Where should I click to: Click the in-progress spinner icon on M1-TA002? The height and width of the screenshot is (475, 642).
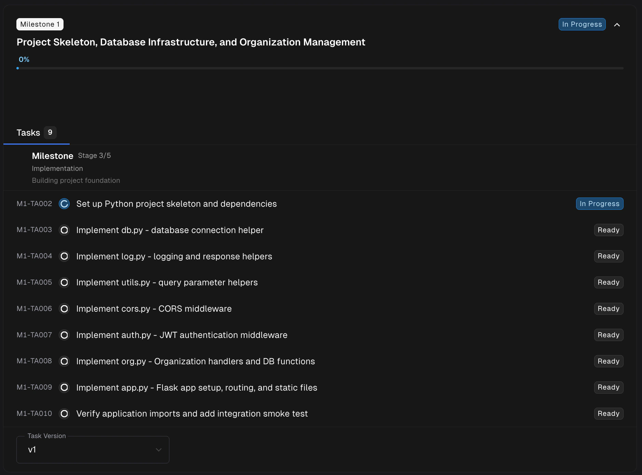tap(64, 204)
